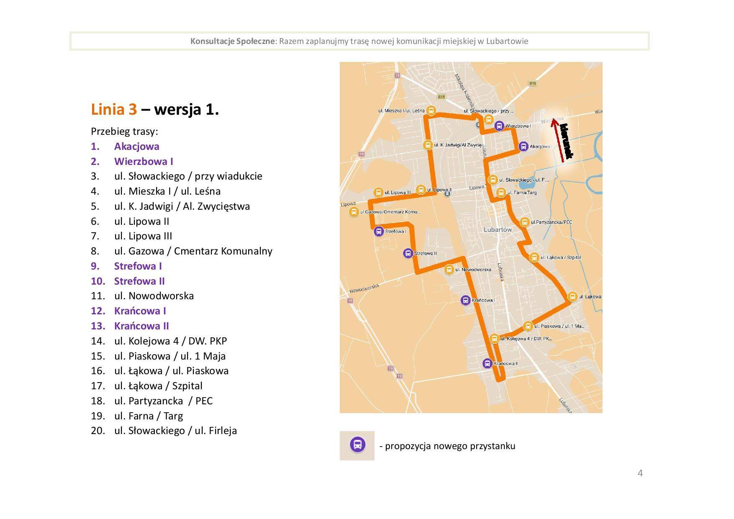Click the 'Linia 3 – wersja 1.' heading

click(155, 110)
